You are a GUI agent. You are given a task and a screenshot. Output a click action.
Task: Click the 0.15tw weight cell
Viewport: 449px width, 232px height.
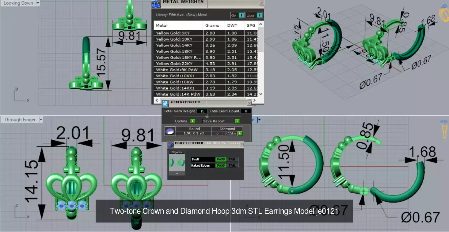point(230,133)
